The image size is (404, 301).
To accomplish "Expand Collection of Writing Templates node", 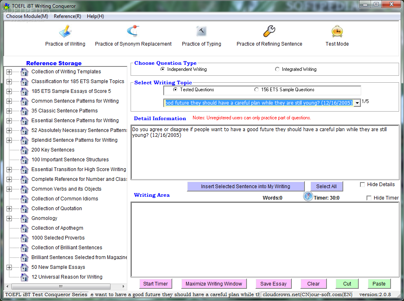I will (9, 72).
